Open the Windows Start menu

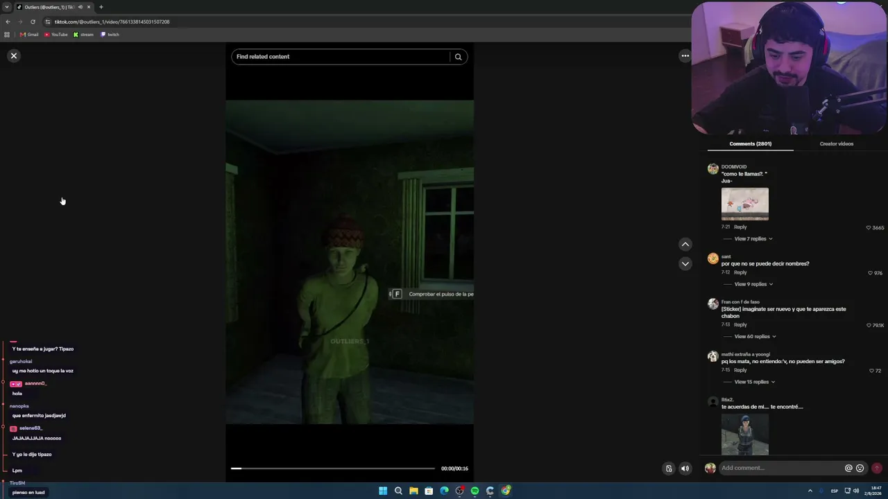tap(383, 491)
